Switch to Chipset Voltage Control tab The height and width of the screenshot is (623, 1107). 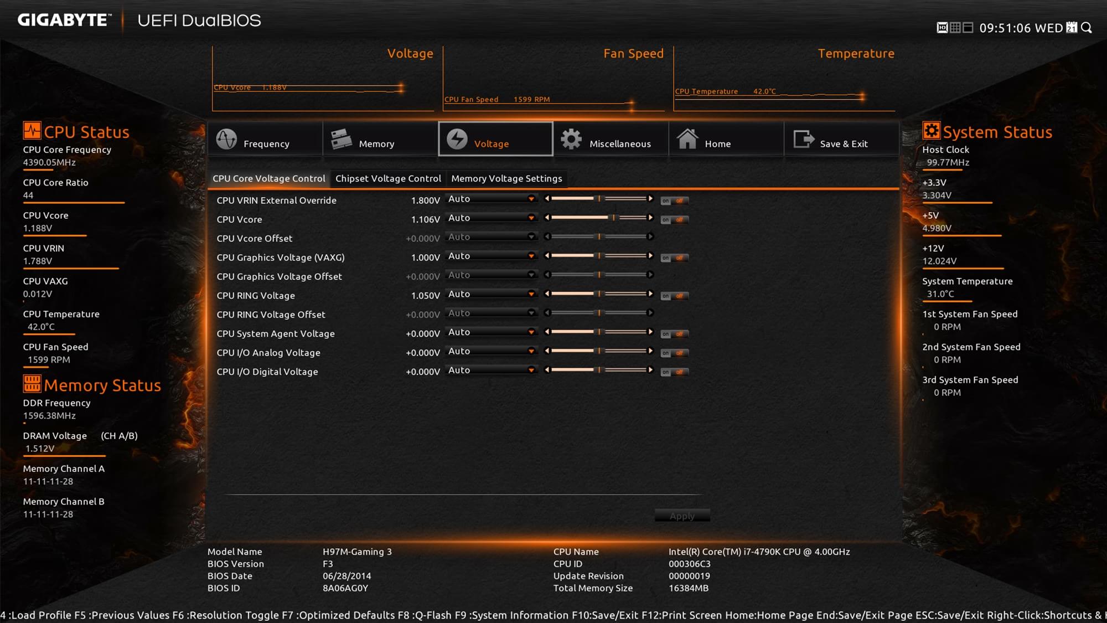pos(388,178)
